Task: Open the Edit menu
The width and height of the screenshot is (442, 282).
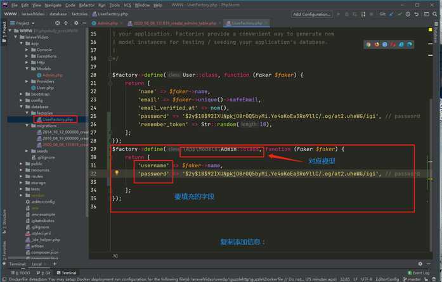Action: (x=25, y=5)
